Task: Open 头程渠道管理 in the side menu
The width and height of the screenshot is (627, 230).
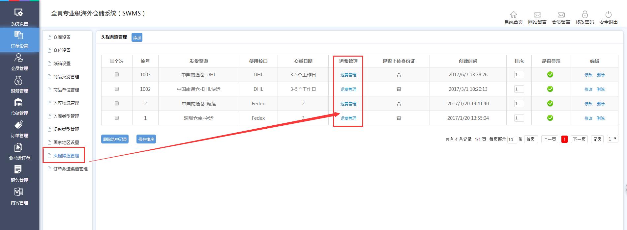Action: pyautogui.click(x=66, y=156)
